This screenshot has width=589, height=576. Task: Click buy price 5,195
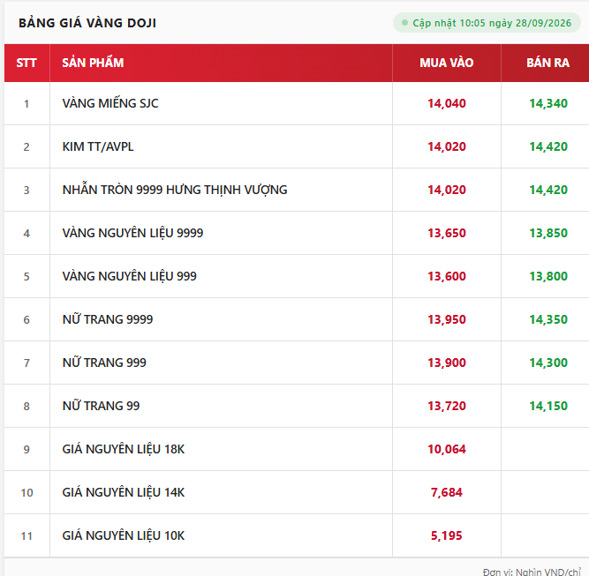pyautogui.click(x=447, y=535)
